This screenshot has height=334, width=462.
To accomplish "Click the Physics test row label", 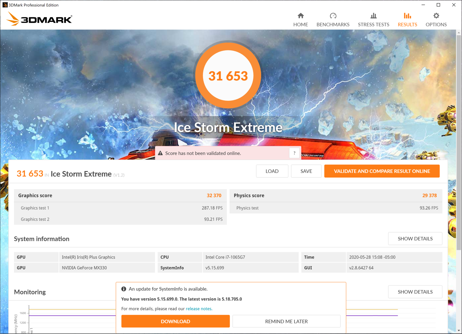I will click(x=247, y=208).
